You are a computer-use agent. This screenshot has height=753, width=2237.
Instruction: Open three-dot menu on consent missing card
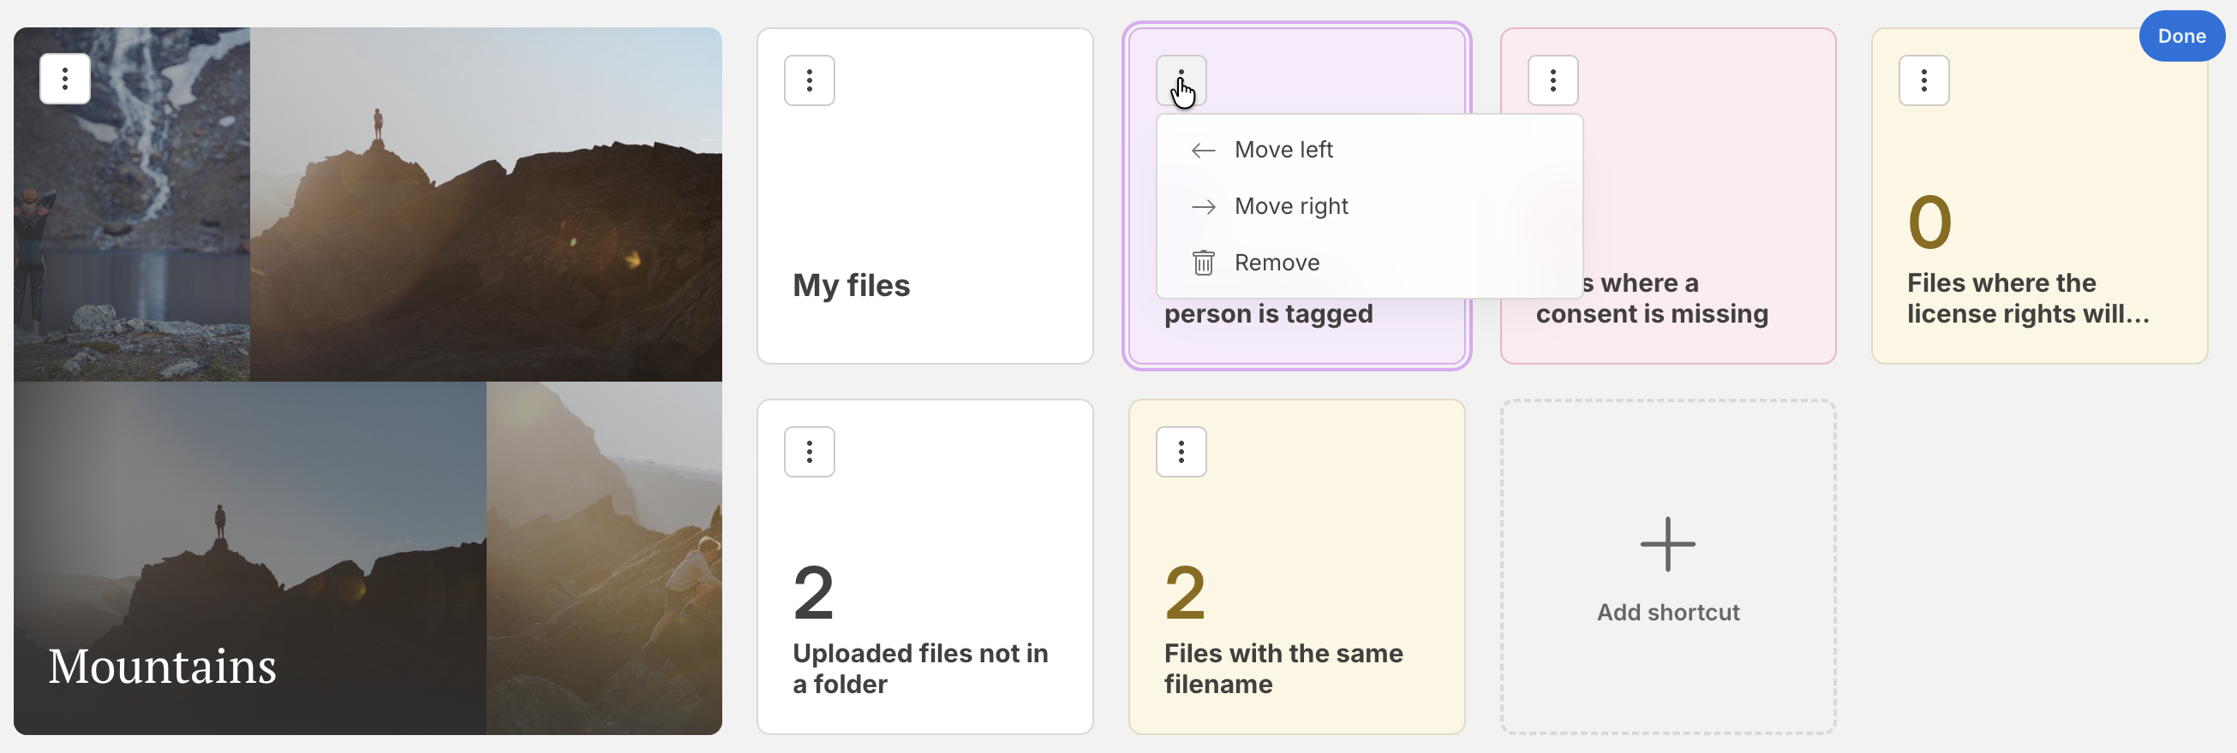click(1552, 80)
